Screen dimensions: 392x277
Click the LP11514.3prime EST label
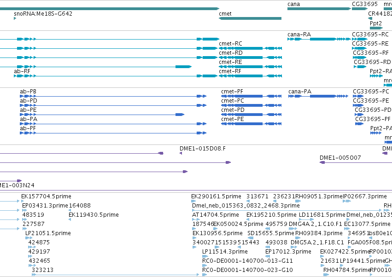[225, 252]
